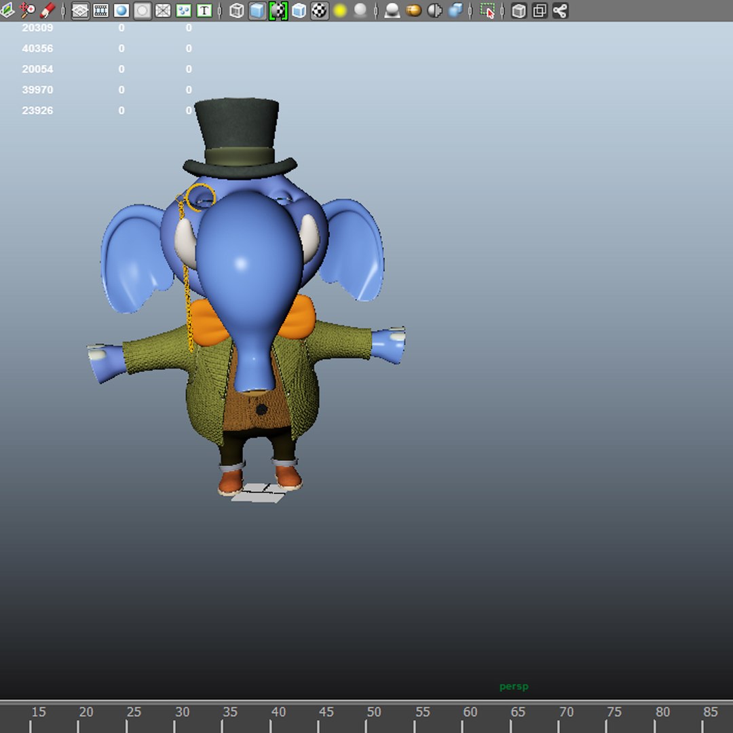
Task: Jump to frame 25 on the time slider
Action: tap(134, 712)
